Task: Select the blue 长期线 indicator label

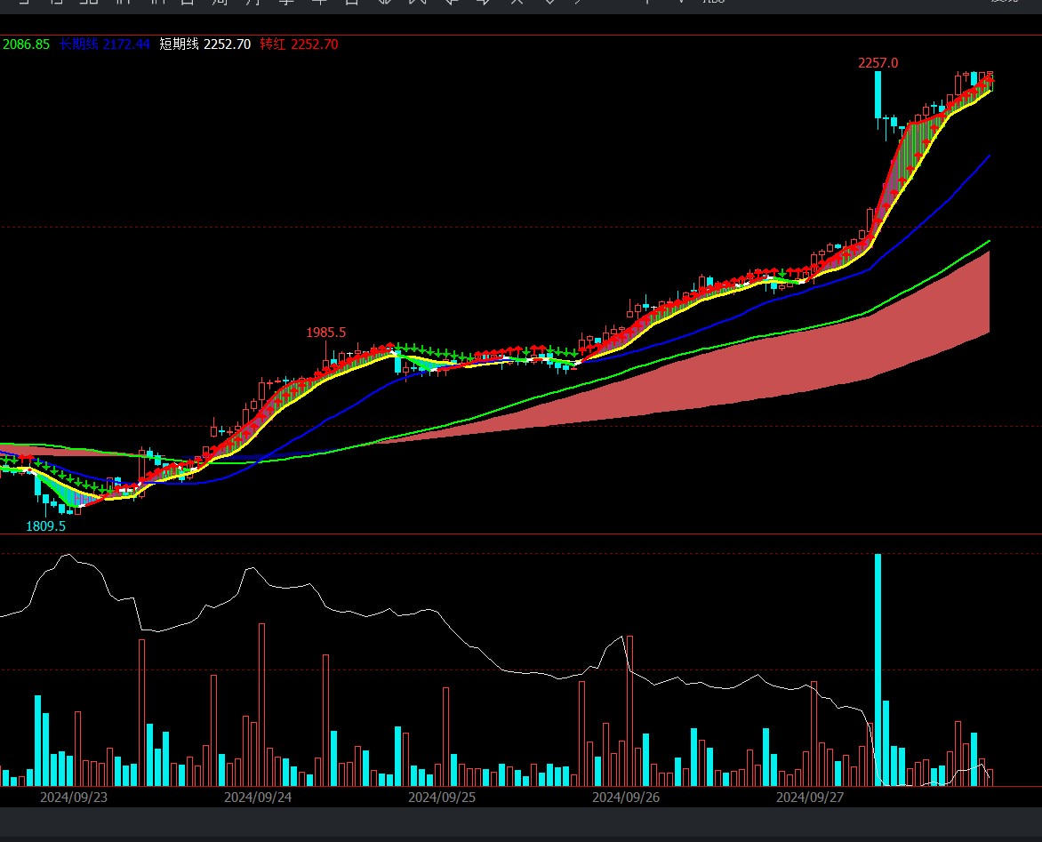Action: (78, 44)
